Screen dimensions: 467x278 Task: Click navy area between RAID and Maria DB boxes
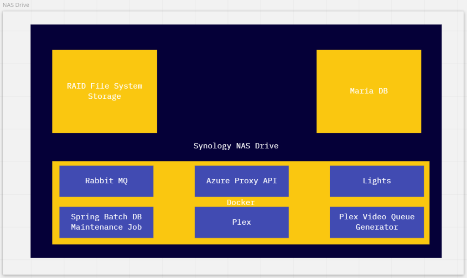coord(236,91)
